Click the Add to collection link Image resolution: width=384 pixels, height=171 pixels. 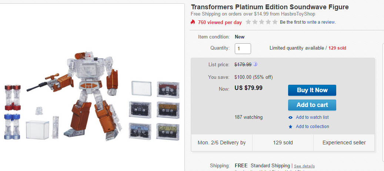(312, 127)
